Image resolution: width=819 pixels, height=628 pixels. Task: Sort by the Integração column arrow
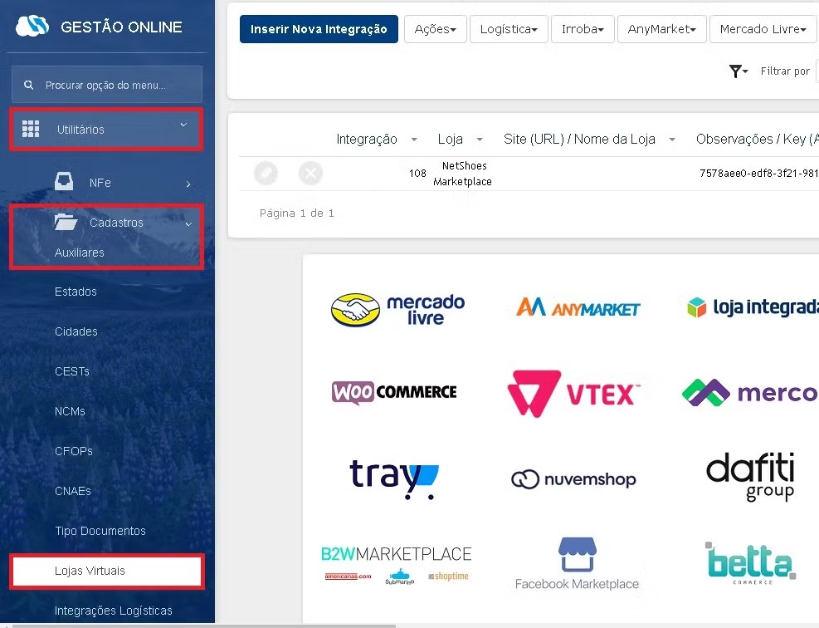(414, 140)
